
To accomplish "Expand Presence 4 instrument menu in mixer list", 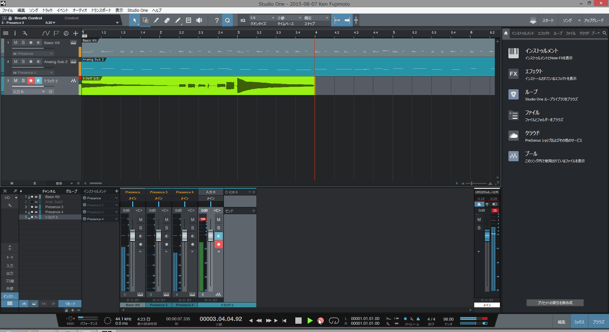I will click(x=116, y=219).
